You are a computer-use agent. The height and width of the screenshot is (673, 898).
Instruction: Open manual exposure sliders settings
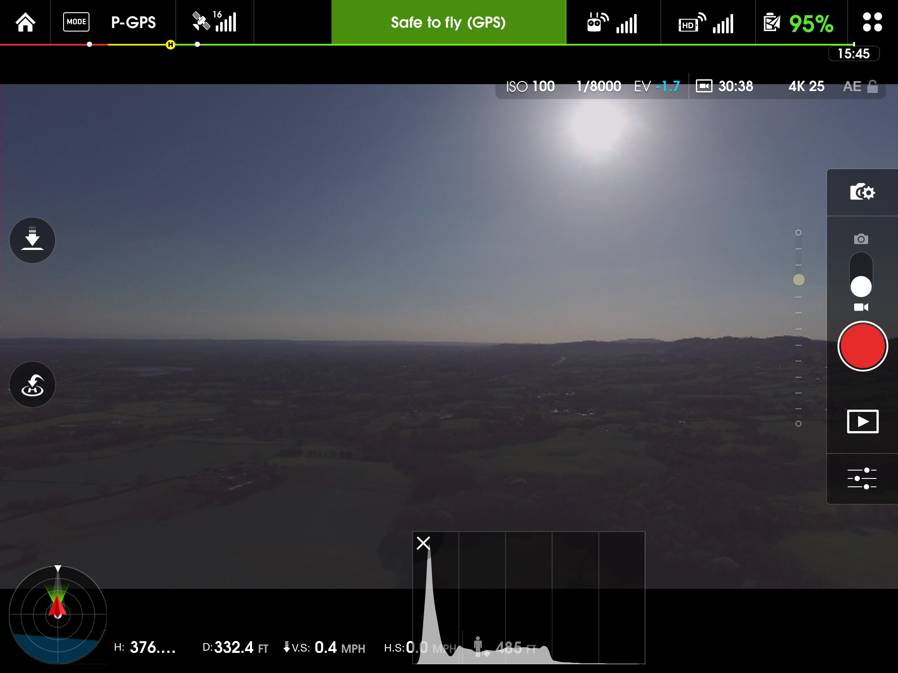point(862,478)
